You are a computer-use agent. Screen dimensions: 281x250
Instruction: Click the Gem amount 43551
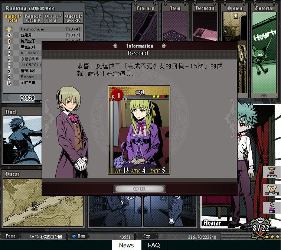click(x=125, y=237)
